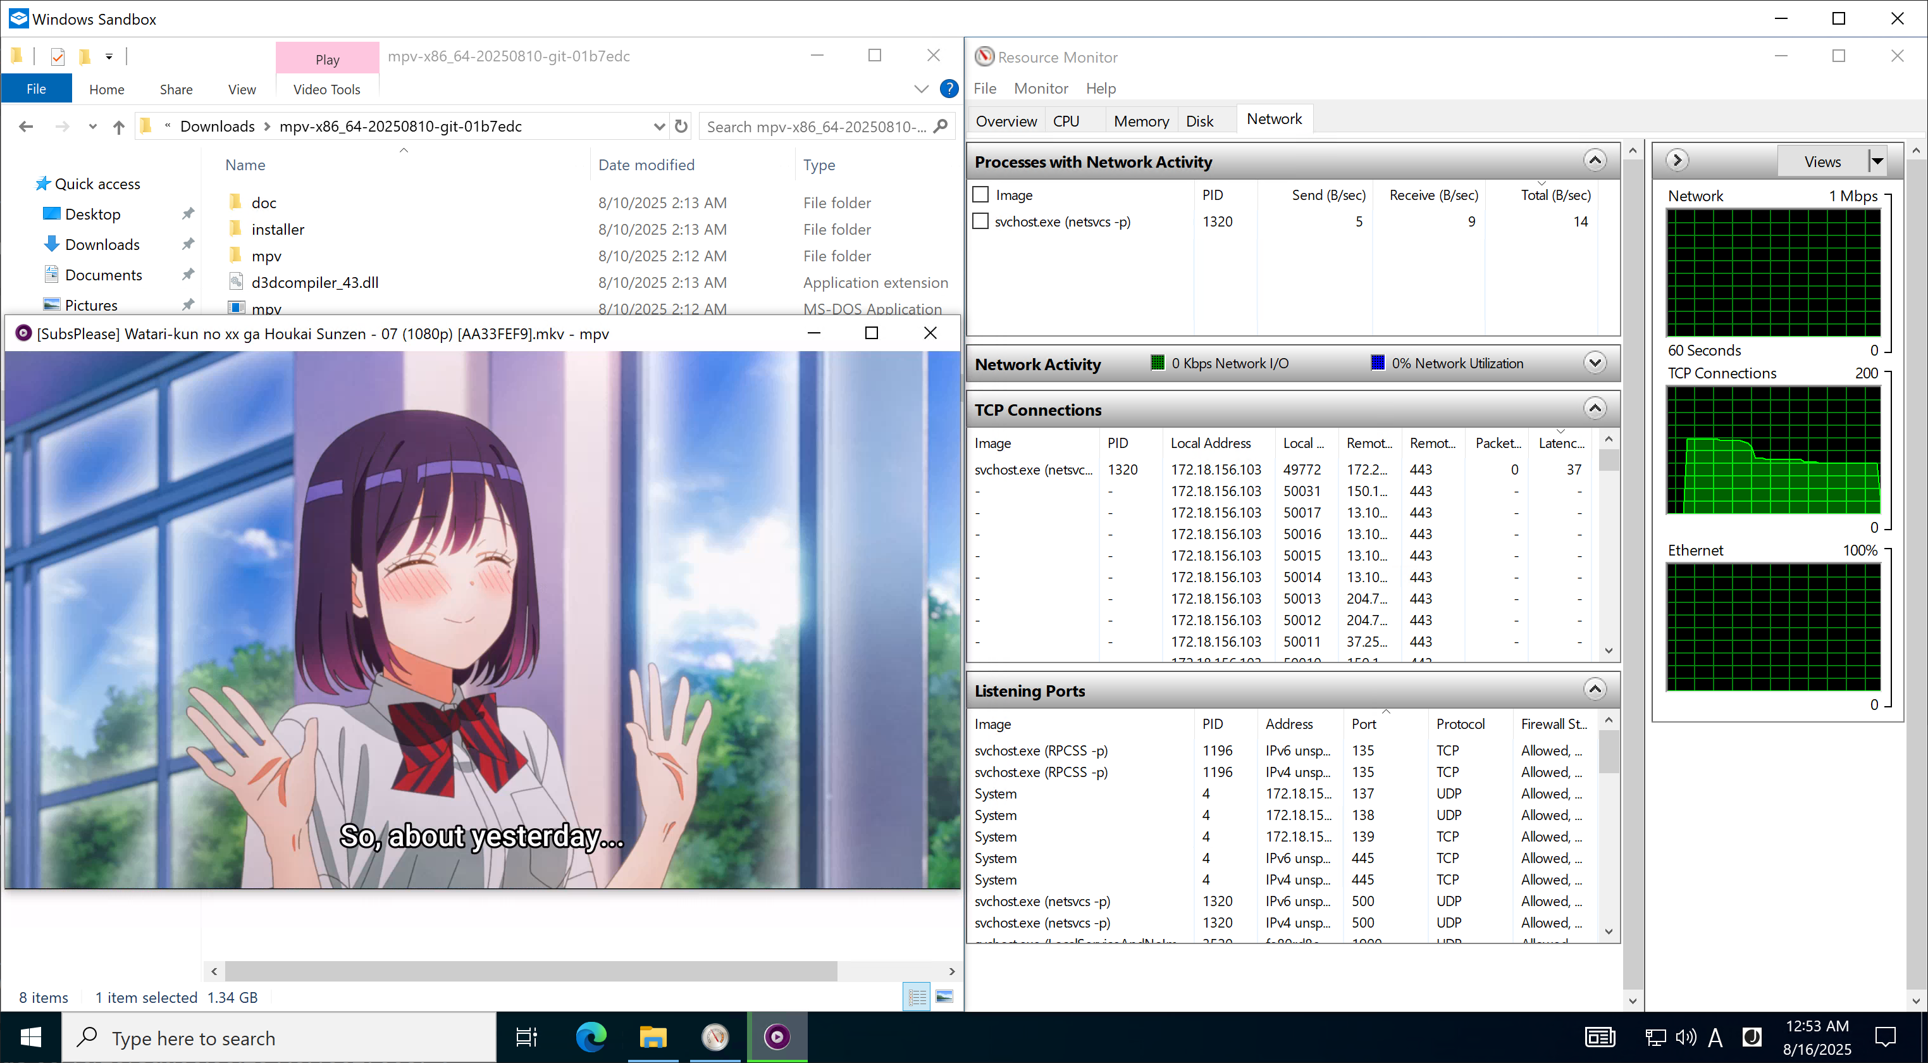This screenshot has height=1063, width=1928.
Task: Open the Monitor menu
Action: (x=1041, y=89)
